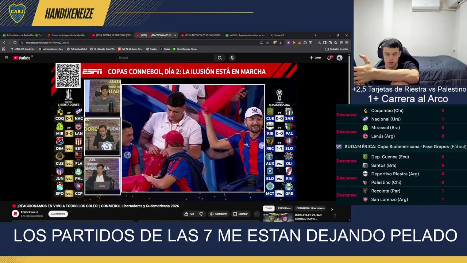Screen dimensions: 467x263
Task: Close the REACCIONAMOS EN VIVO tab
Action: [x=175, y=35]
